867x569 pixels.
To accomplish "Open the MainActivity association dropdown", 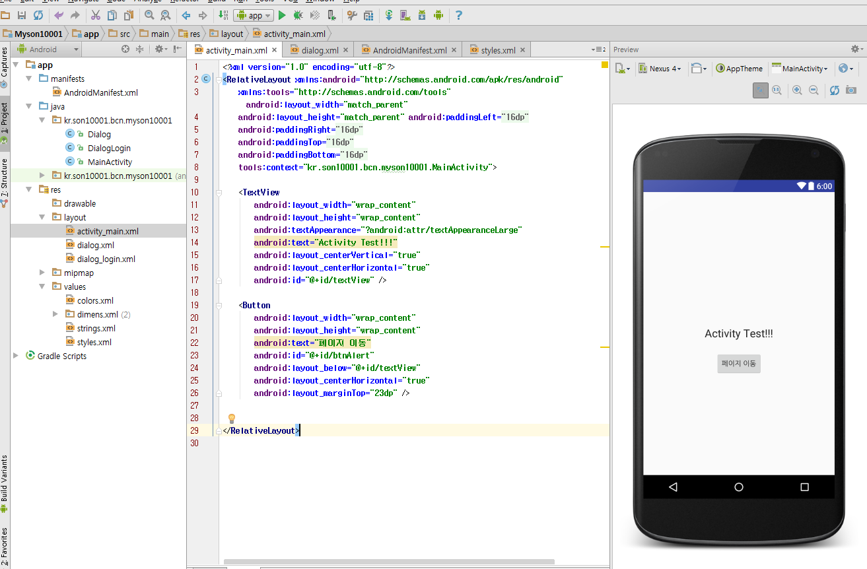I will pos(800,69).
